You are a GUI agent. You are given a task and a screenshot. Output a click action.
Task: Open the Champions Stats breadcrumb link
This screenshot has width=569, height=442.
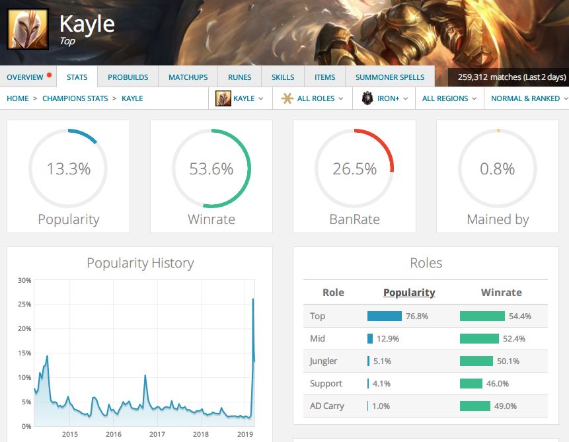pyautogui.click(x=75, y=98)
